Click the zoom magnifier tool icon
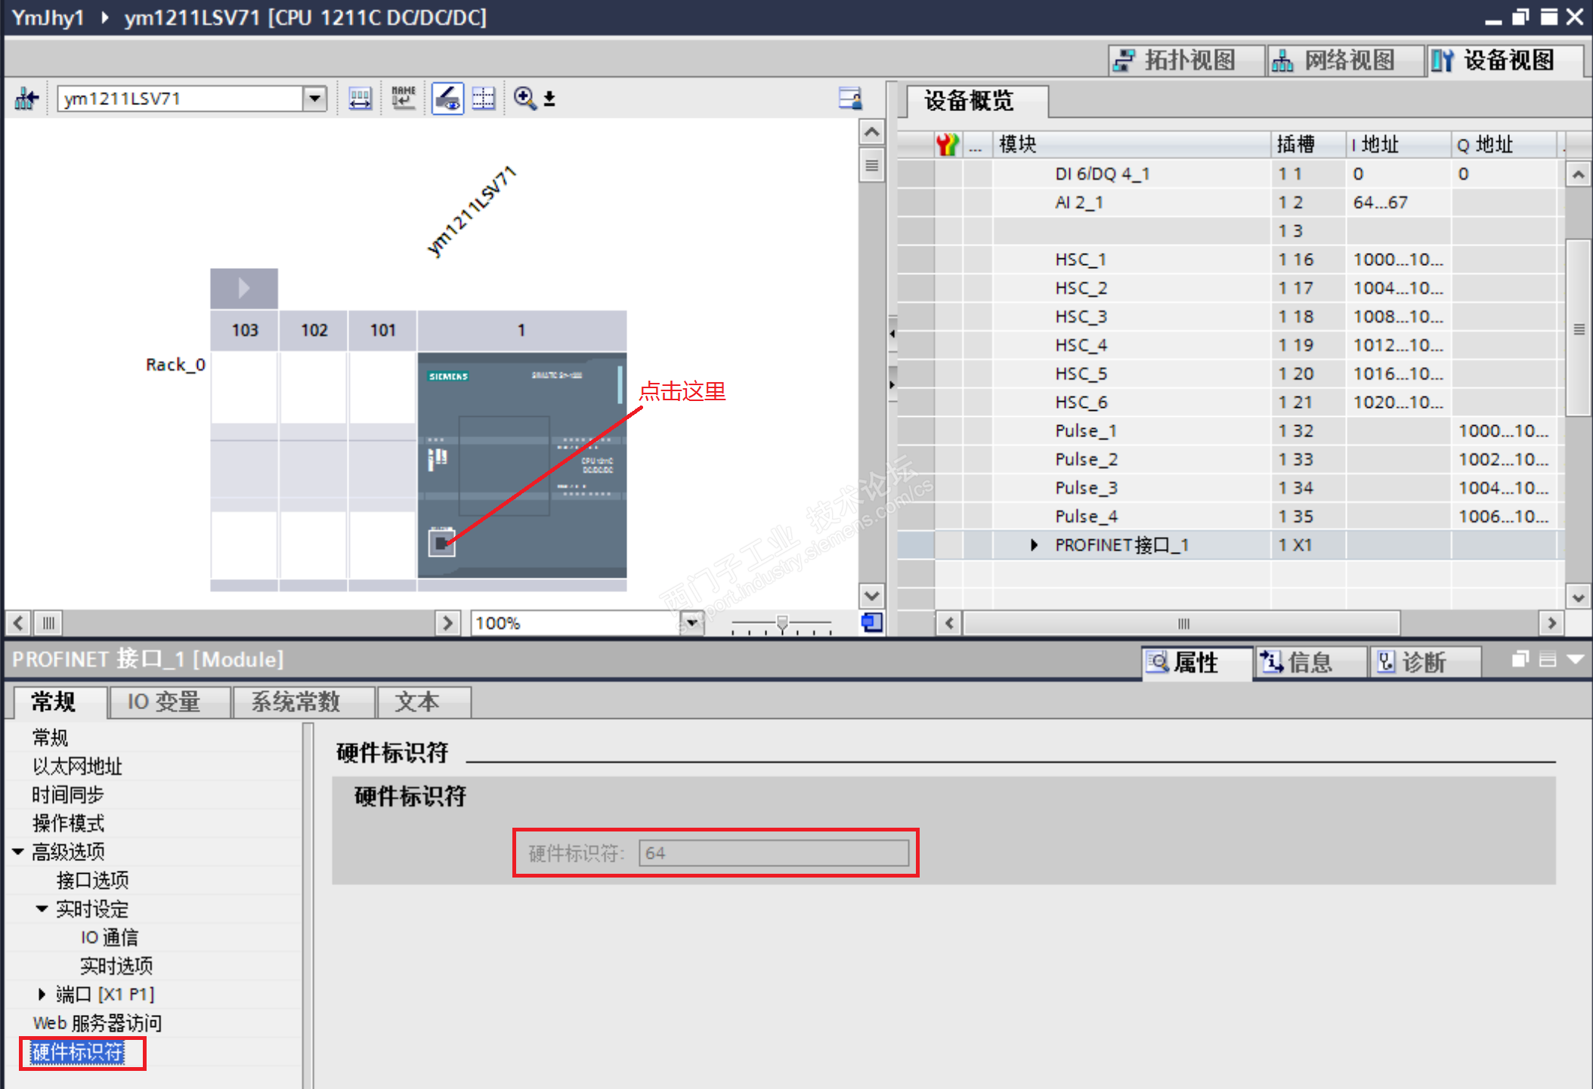 tap(524, 99)
